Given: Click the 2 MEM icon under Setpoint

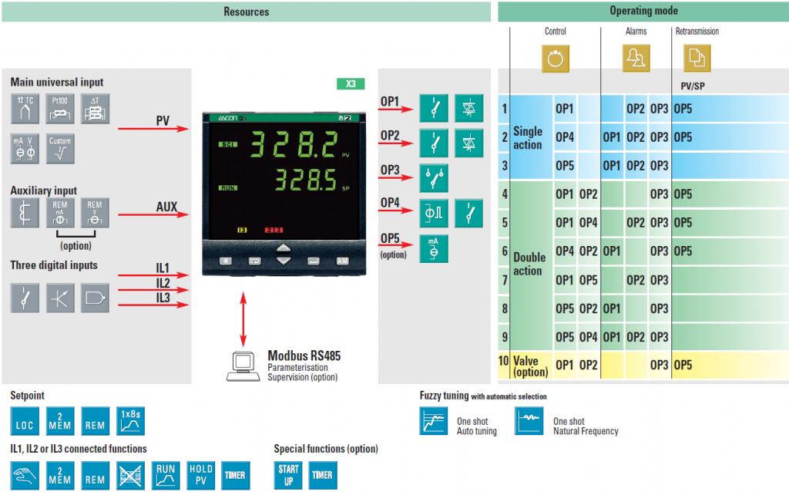Looking at the screenshot, I should click(x=60, y=421).
